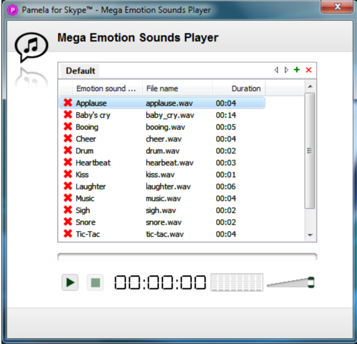Image resolution: width=357 pixels, height=344 pixels.
Task: Click the red X icon beside Laughter
Action: (x=68, y=186)
